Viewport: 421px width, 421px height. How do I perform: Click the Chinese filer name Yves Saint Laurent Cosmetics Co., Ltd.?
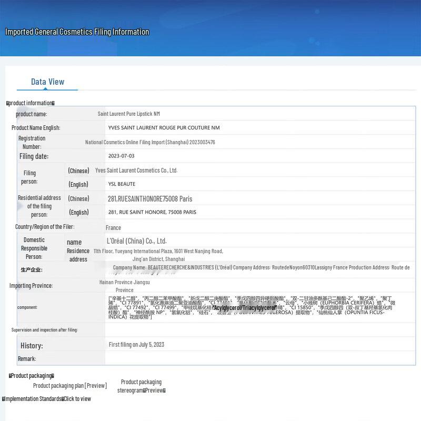[x=136, y=171]
